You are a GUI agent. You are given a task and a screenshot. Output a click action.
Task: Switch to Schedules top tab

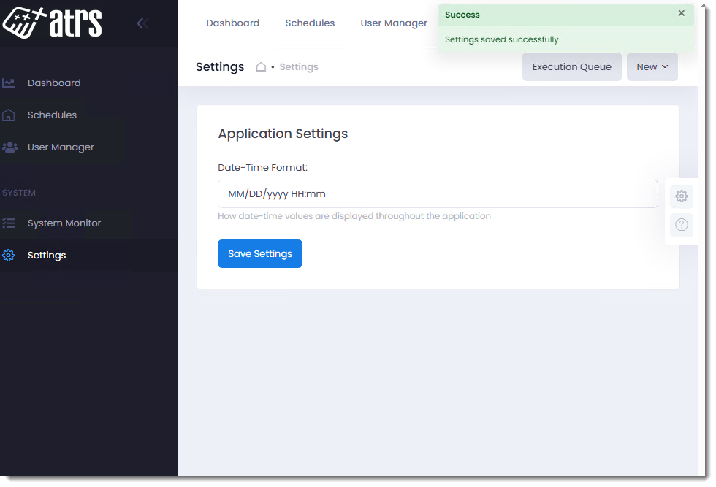(x=310, y=23)
